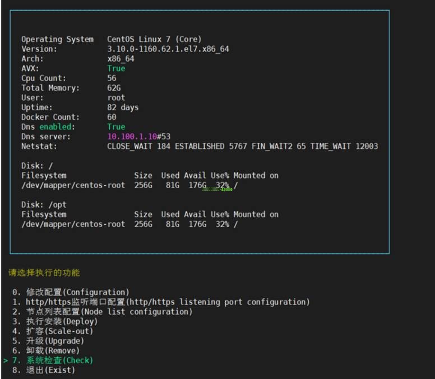Click the highlighted 系统检查 (Check) entry
The height and width of the screenshot is (379, 435).
tap(59, 361)
